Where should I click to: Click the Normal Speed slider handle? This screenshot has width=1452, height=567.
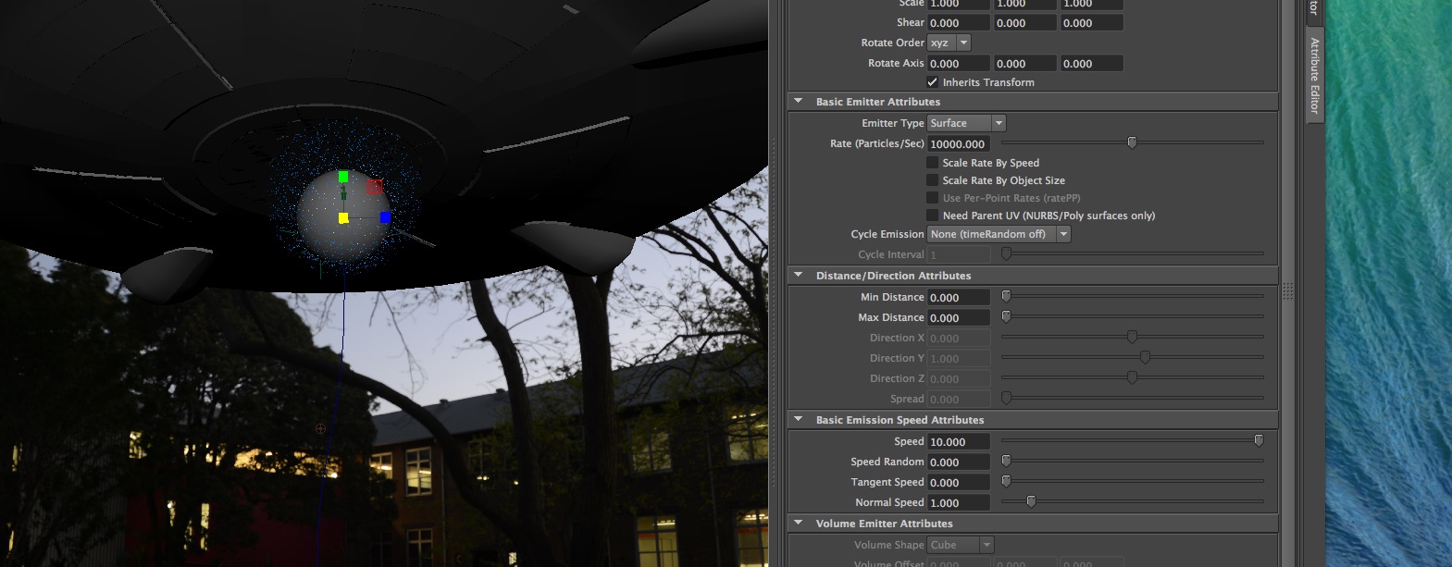(x=1031, y=501)
